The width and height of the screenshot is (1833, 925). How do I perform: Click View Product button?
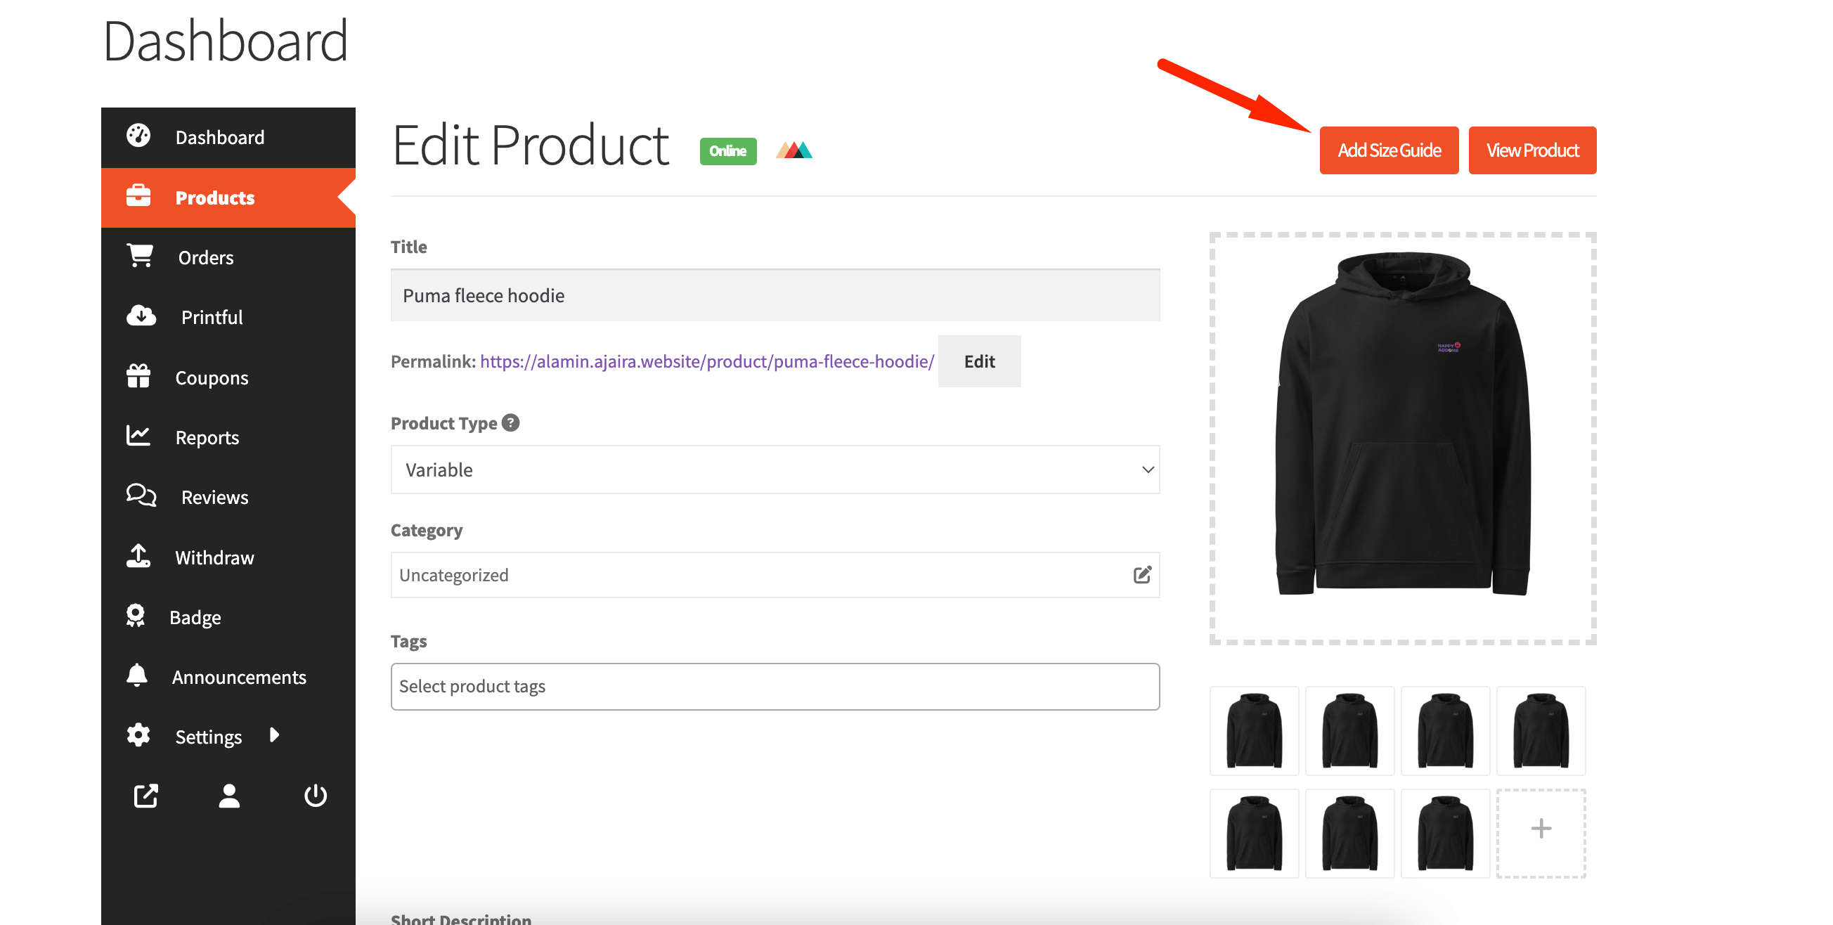(1531, 150)
